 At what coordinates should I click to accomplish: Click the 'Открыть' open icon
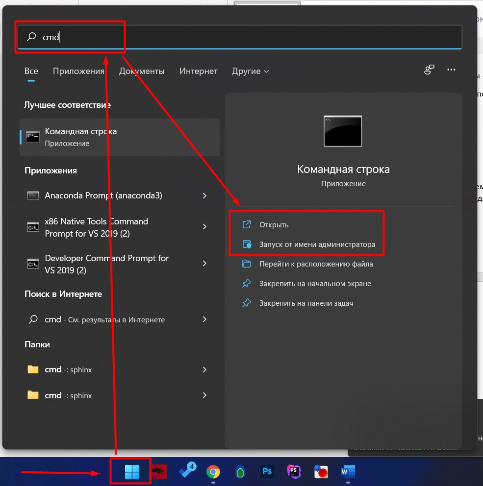(247, 224)
